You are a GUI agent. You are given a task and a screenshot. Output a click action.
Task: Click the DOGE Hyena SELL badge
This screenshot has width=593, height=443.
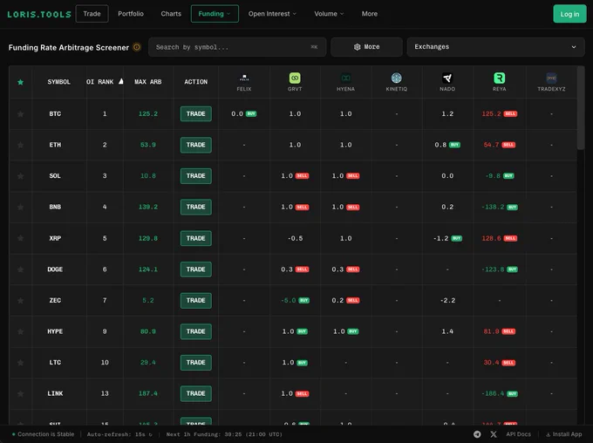pos(353,269)
